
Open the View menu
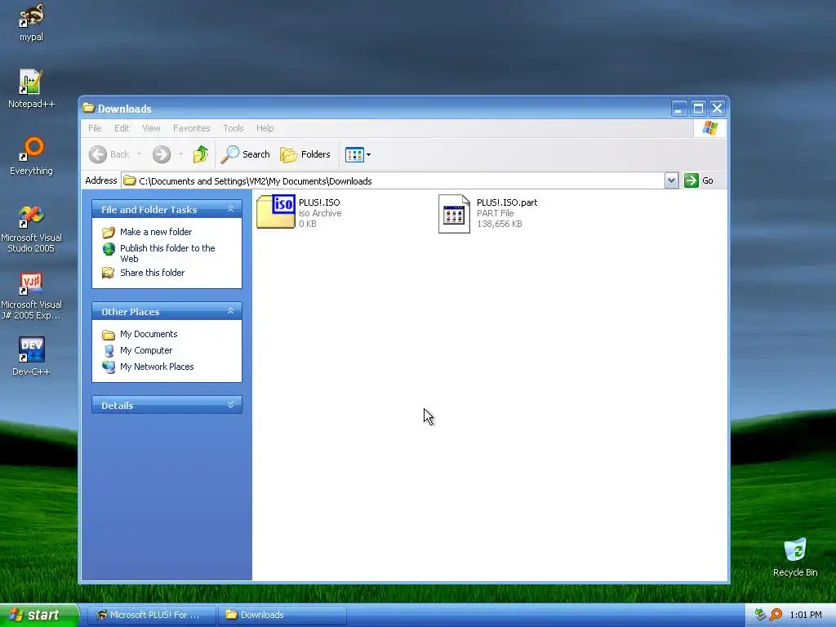(x=151, y=128)
